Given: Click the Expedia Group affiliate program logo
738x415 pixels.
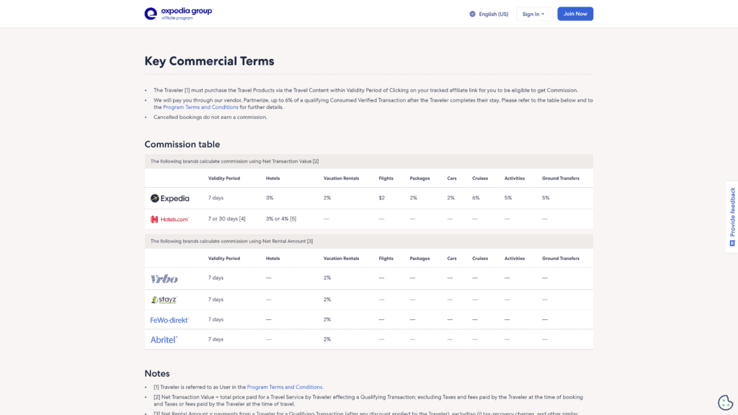Looking at the screenshot, I should (179, 14).
